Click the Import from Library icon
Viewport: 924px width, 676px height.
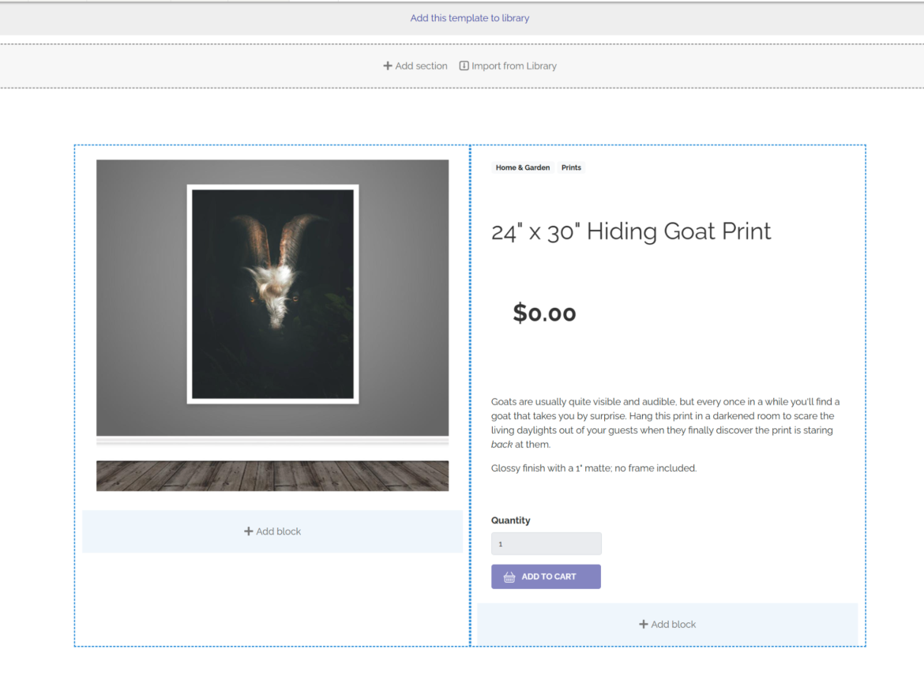coord(464,66)
